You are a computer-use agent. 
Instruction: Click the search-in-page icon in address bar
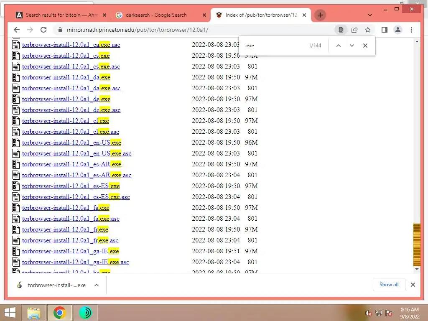coord(341,30)
